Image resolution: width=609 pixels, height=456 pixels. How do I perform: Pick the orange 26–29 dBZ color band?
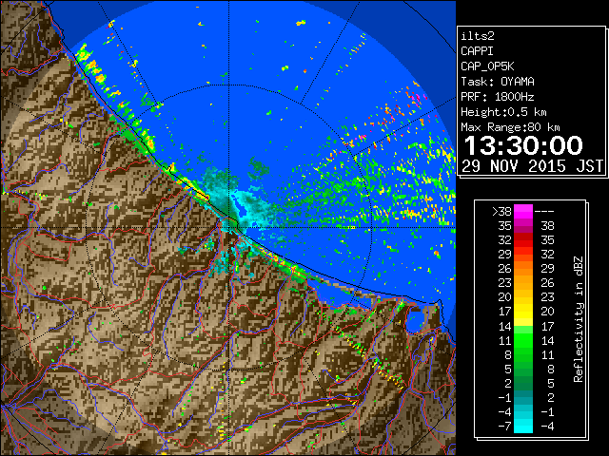tap(523, 268)
